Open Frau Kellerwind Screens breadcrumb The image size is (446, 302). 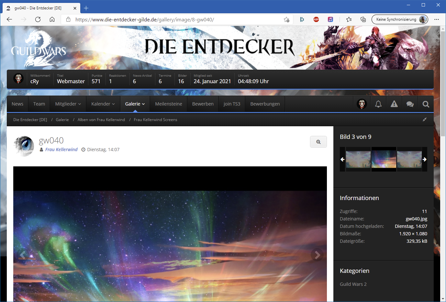[155, 120]
